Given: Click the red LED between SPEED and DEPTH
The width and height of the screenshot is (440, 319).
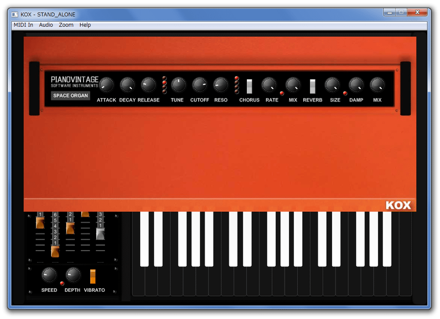Looking at the screenshot, I should click(x=62, y=283).
